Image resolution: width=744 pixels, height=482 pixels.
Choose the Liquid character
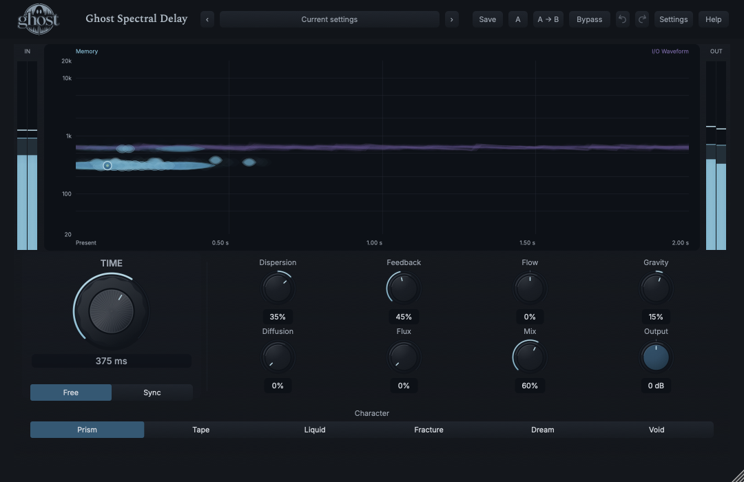(x=315, y=430)
